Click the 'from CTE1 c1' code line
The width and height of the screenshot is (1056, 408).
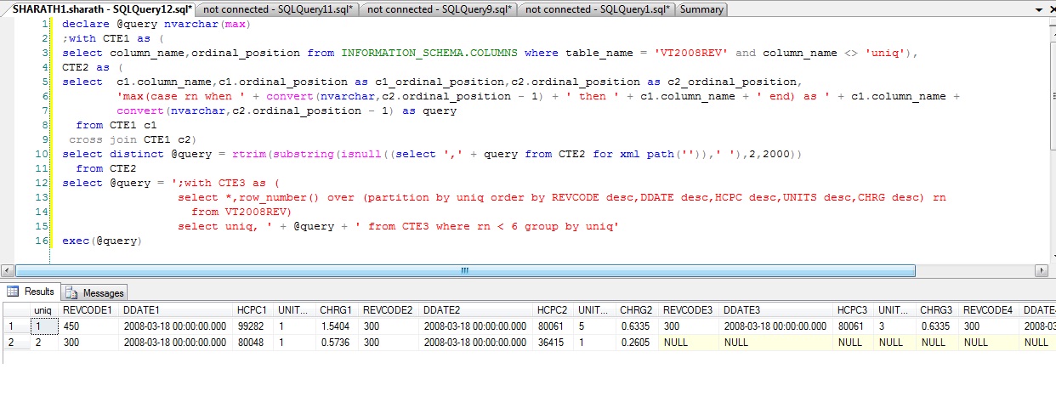coord(116,126)
